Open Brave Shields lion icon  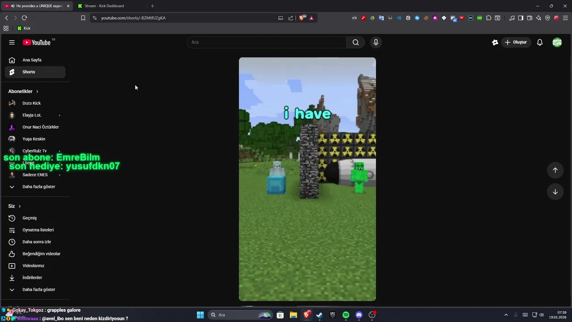coord(303,18)
